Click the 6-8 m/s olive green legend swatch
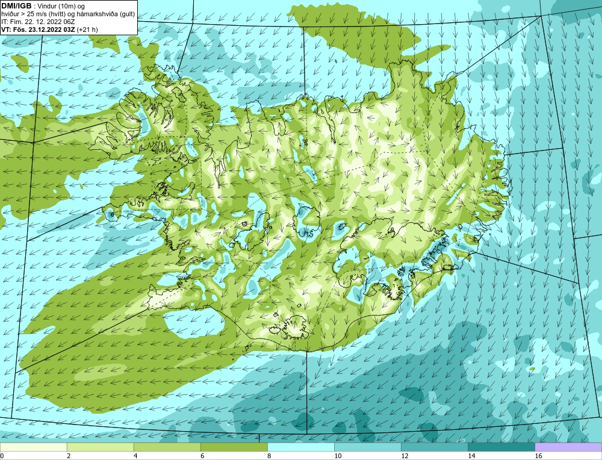Screen dimensions: 602x460 tap(234, 447)
